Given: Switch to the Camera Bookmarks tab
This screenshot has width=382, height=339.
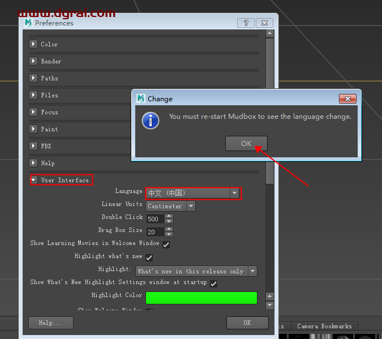Looking at the screenshot, I should click(324, 326).
